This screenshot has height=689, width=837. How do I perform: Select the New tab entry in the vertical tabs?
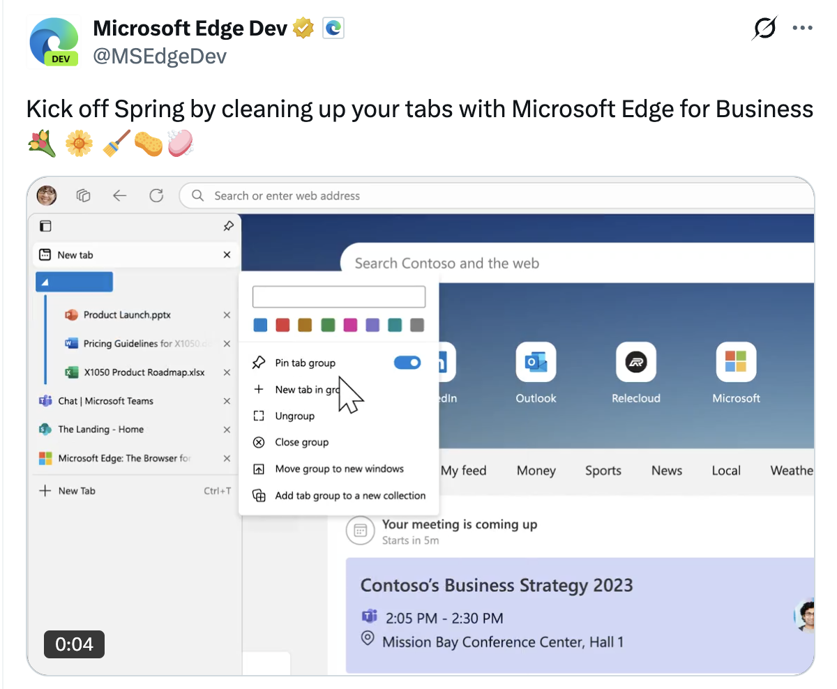pyautogui.click(x=136, y=255)
